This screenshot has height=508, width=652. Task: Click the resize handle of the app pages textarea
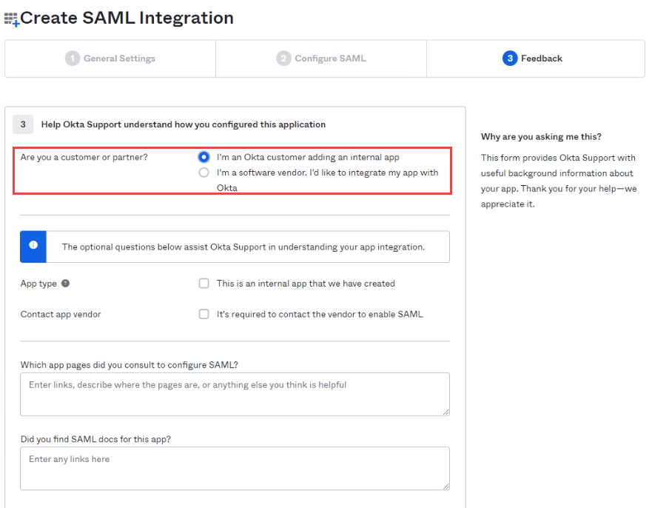(446, 412)
